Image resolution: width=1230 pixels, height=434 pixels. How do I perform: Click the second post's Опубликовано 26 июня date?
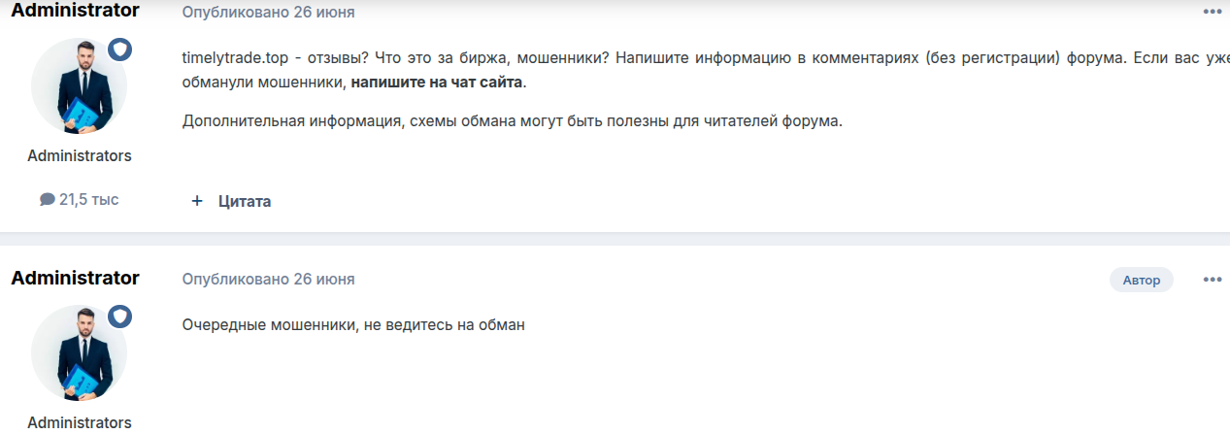click(268, 280)
